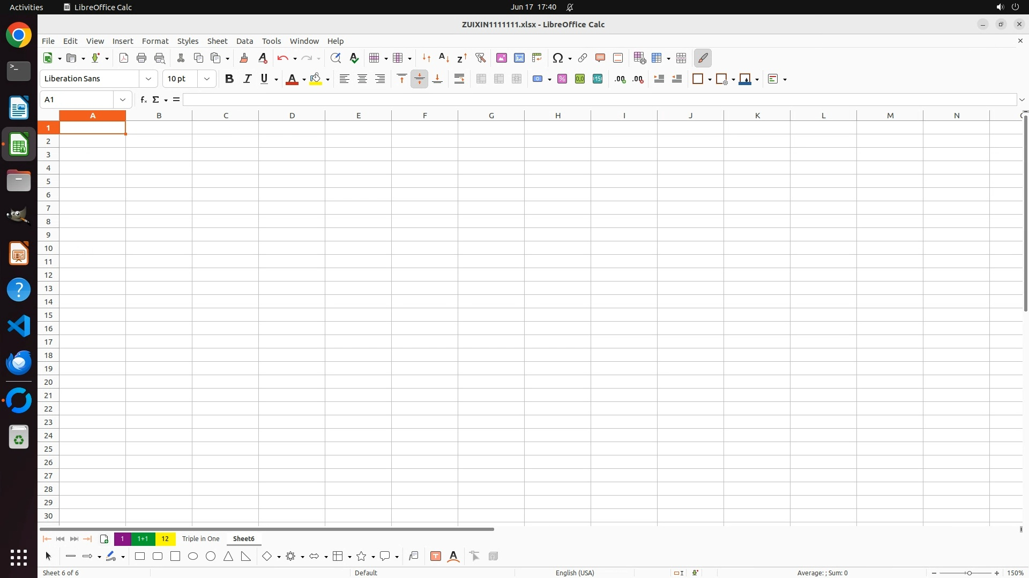Click Format as Percent icon
Screen dimensions: 1029x578
click(x=562, y=79)
